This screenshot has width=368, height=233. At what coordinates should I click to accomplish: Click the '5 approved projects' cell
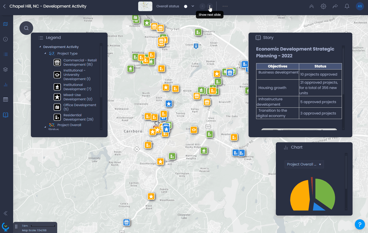pyautogui.click(x=320, y=102)
